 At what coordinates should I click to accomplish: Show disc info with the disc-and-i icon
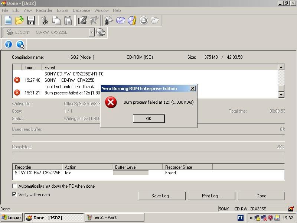tap(132, 20)
